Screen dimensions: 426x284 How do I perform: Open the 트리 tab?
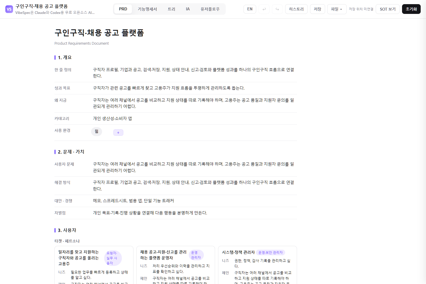point(172,9)
